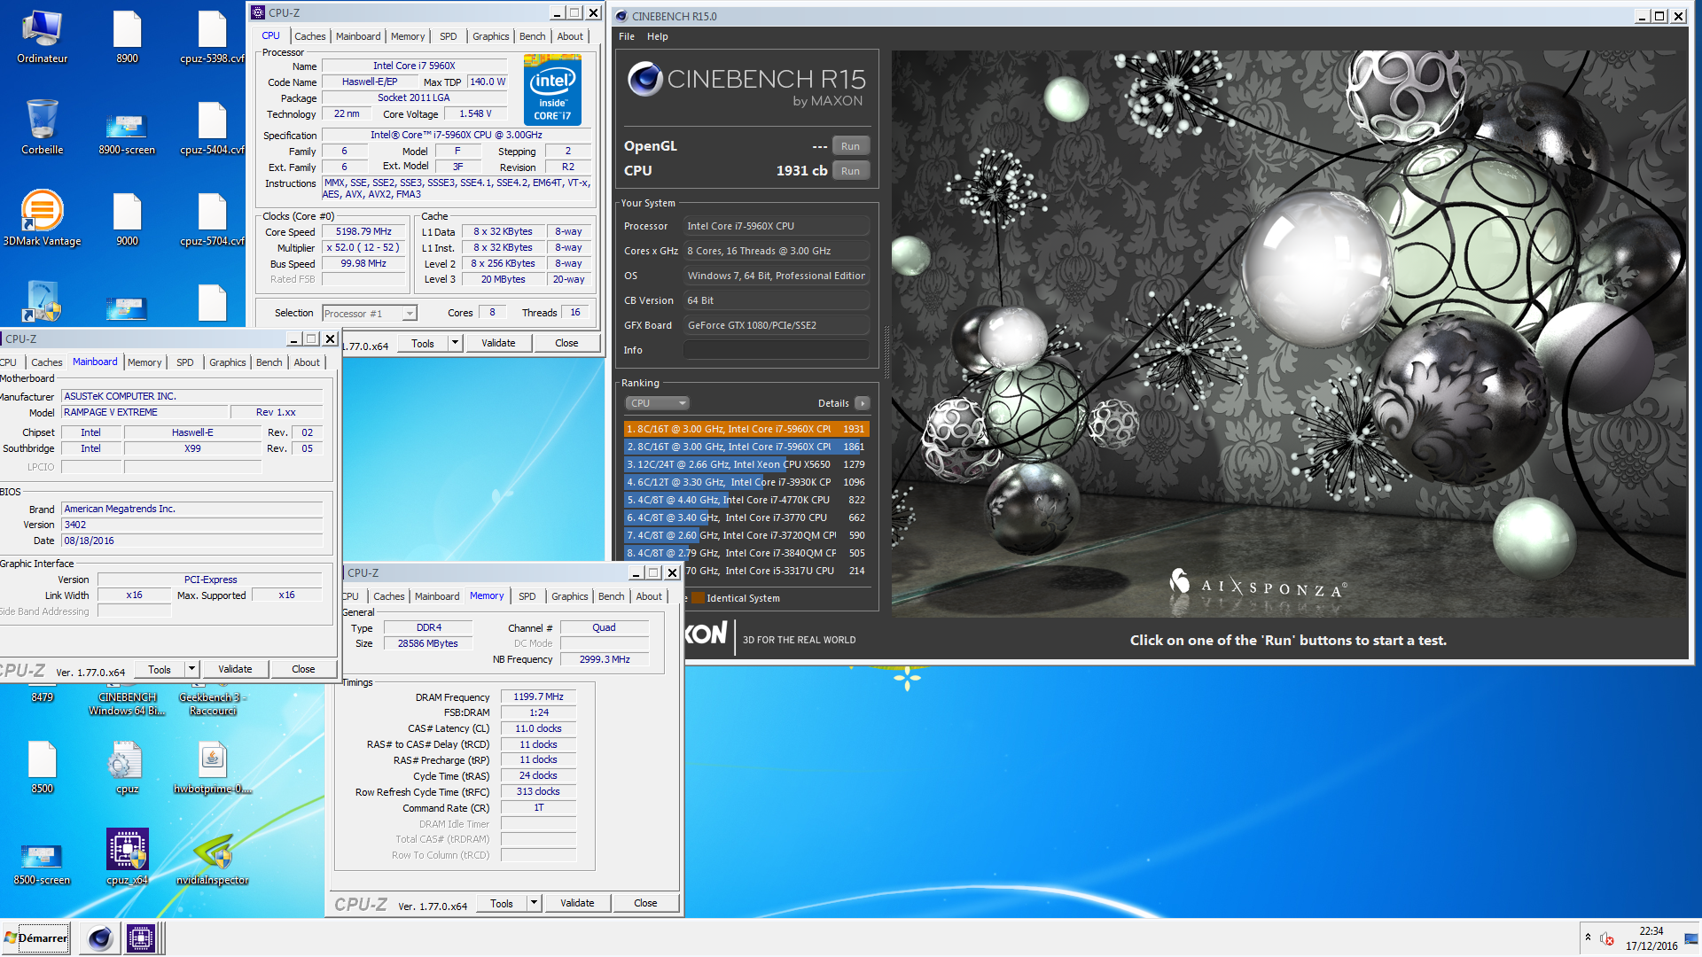Open the File menu in Cinebench
The height and width of the screenshot is (957, 1702).
tap(626, 36)
